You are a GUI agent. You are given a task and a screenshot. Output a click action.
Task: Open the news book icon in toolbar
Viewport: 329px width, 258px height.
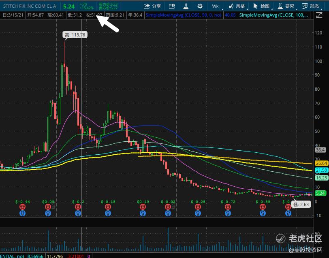(172, 6)
